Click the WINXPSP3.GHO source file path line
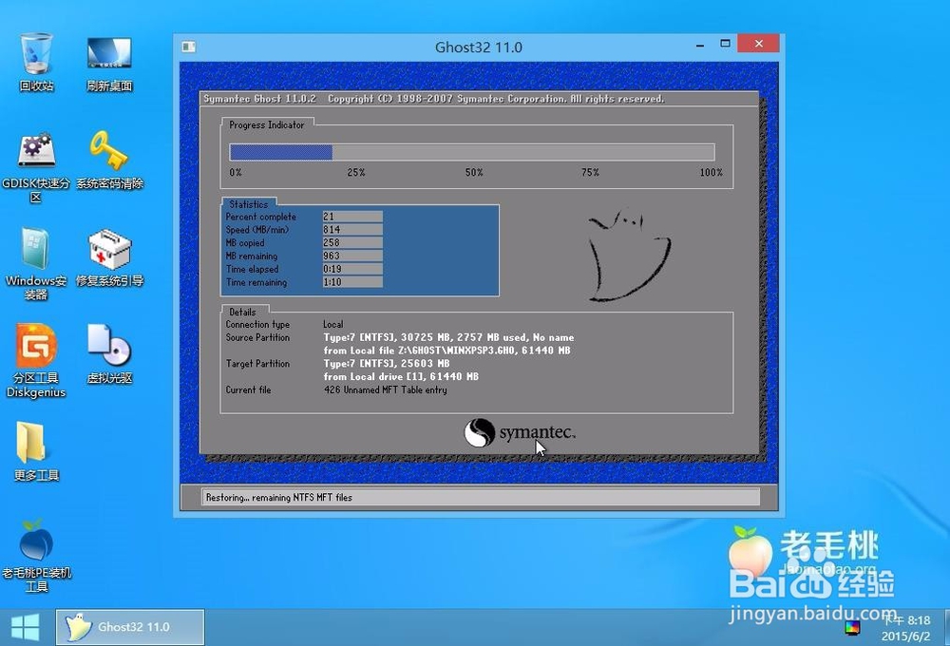 click(446, 351)
